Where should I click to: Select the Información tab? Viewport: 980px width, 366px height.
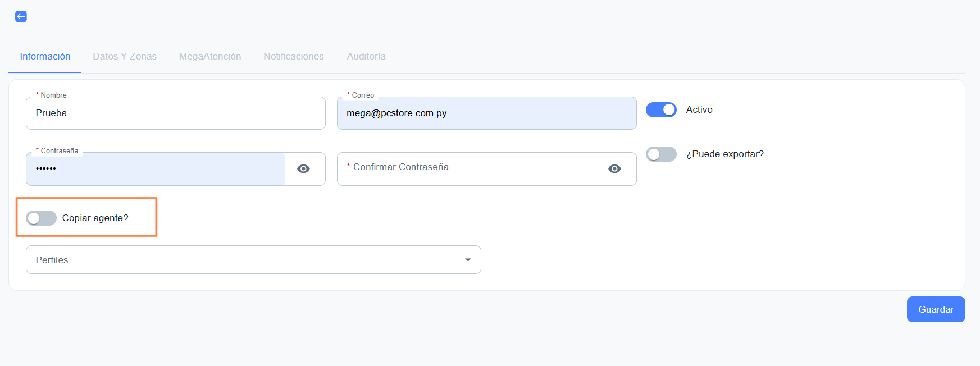(x=45, y=56)
